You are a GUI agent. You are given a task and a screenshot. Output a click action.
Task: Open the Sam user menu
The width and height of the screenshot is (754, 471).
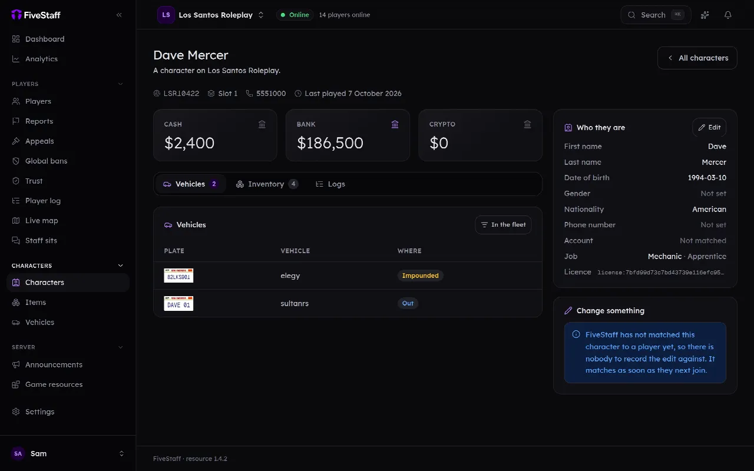(68, 453)
